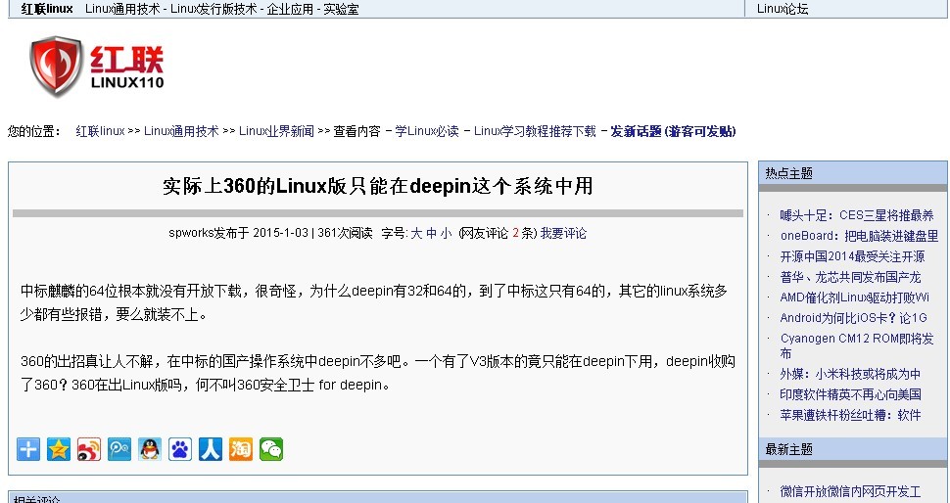Open hot topic oneBoard：把电脑装进键盘里

[x=859, y=236]
